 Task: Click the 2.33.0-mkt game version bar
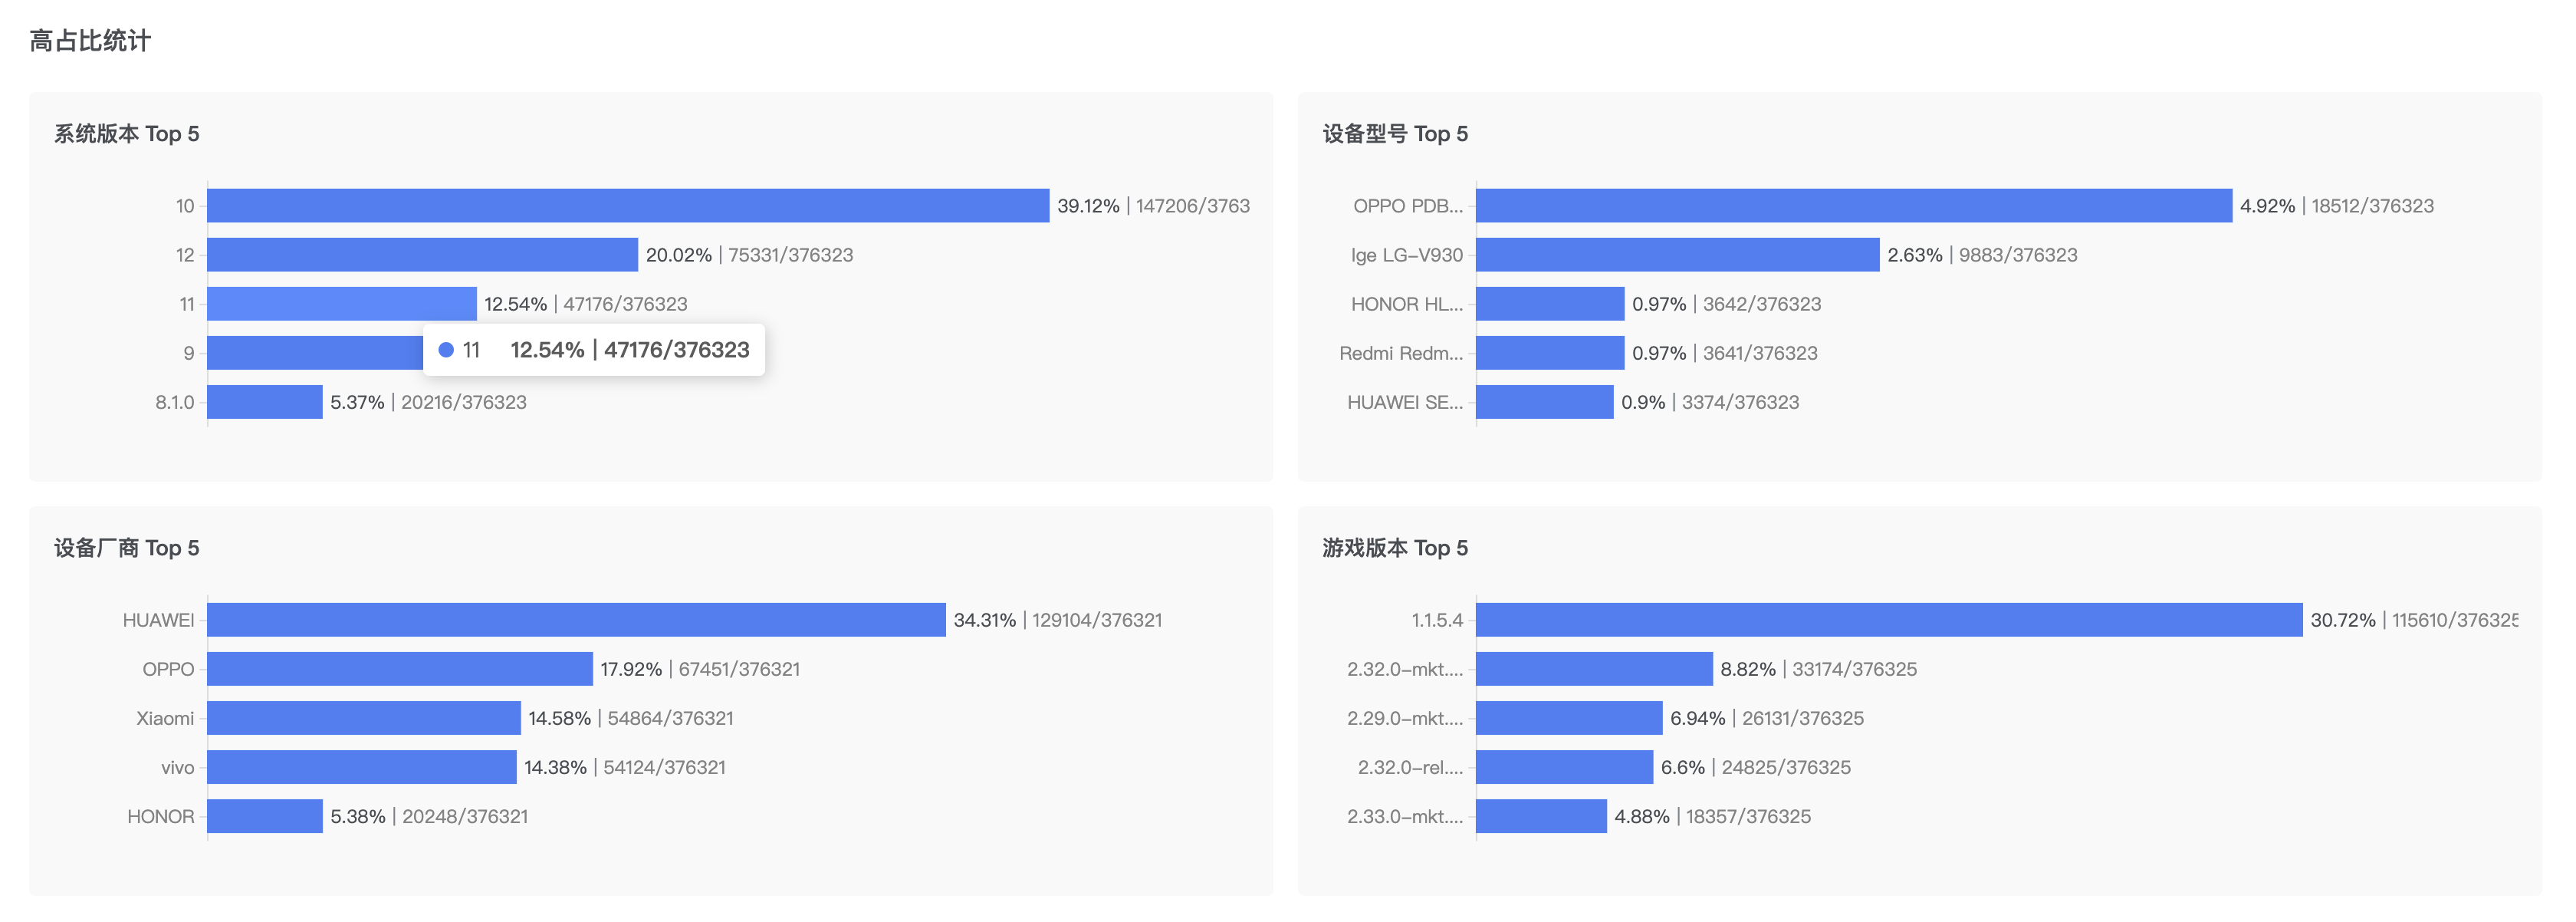1541,815
